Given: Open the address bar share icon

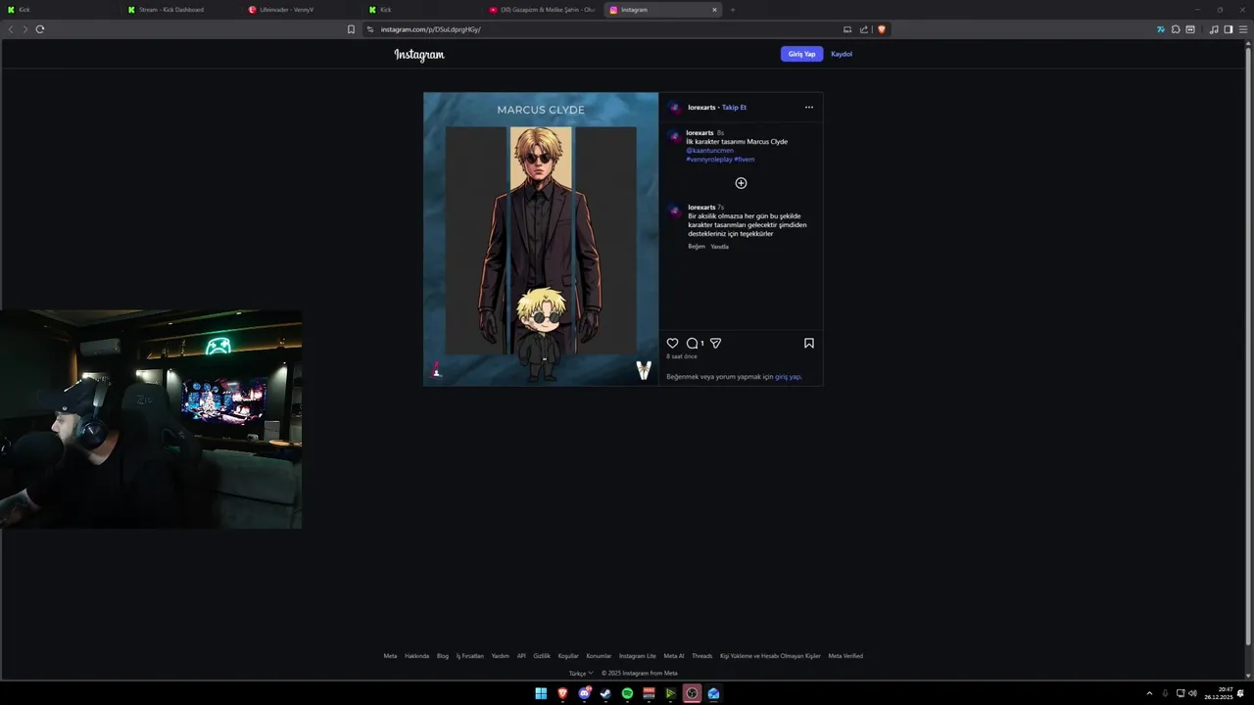Looking at the screenshot, I should tap(864, 29).
